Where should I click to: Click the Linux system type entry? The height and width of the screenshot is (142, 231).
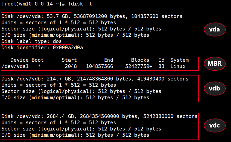[178, 66]
